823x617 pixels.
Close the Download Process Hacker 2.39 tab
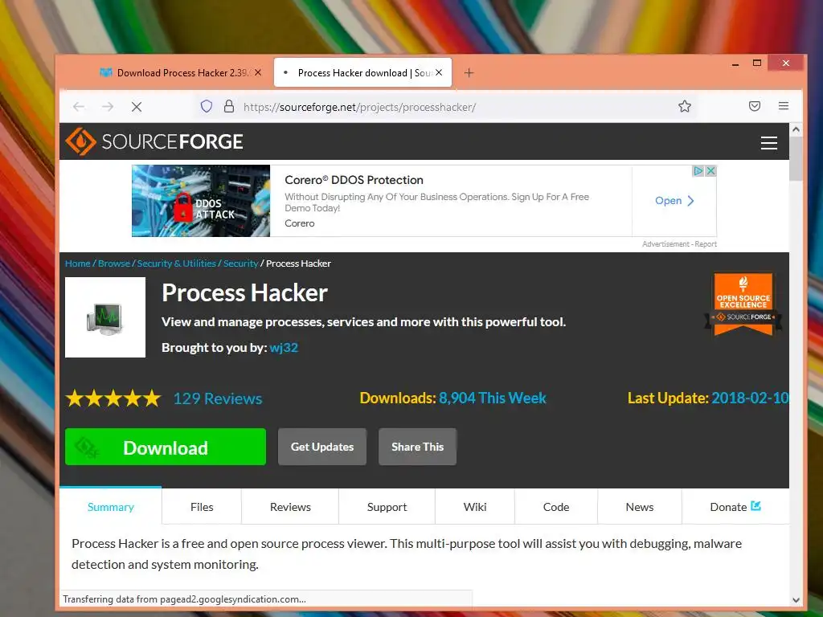(x=258, y=72)
